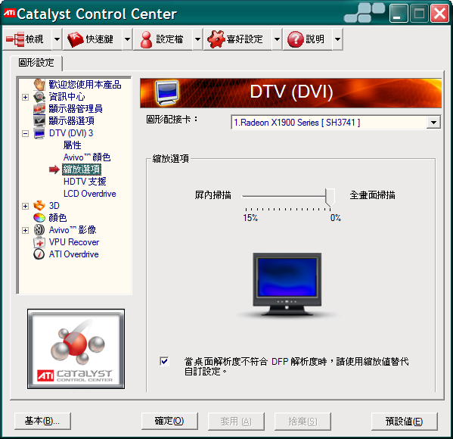
Task: Click the 歡迎您使用本產品 text
Action: click(85, 85)
